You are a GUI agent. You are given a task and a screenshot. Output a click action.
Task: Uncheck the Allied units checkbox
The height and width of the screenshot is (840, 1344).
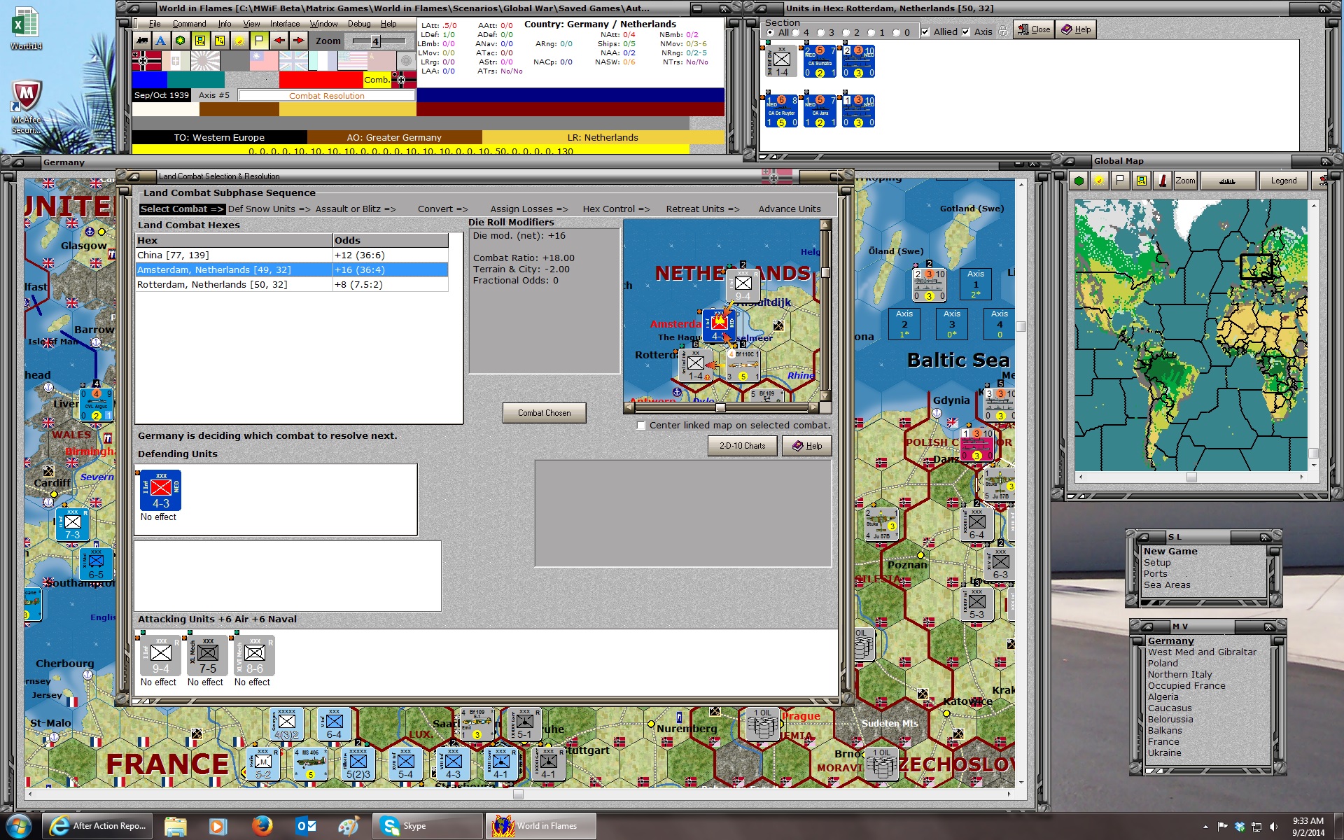(925, 32)
